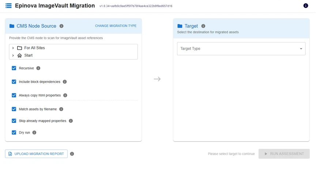Uncheck Skip already mapped properties
The width and height of the screenshot is (316, 169).
(14, 121)
